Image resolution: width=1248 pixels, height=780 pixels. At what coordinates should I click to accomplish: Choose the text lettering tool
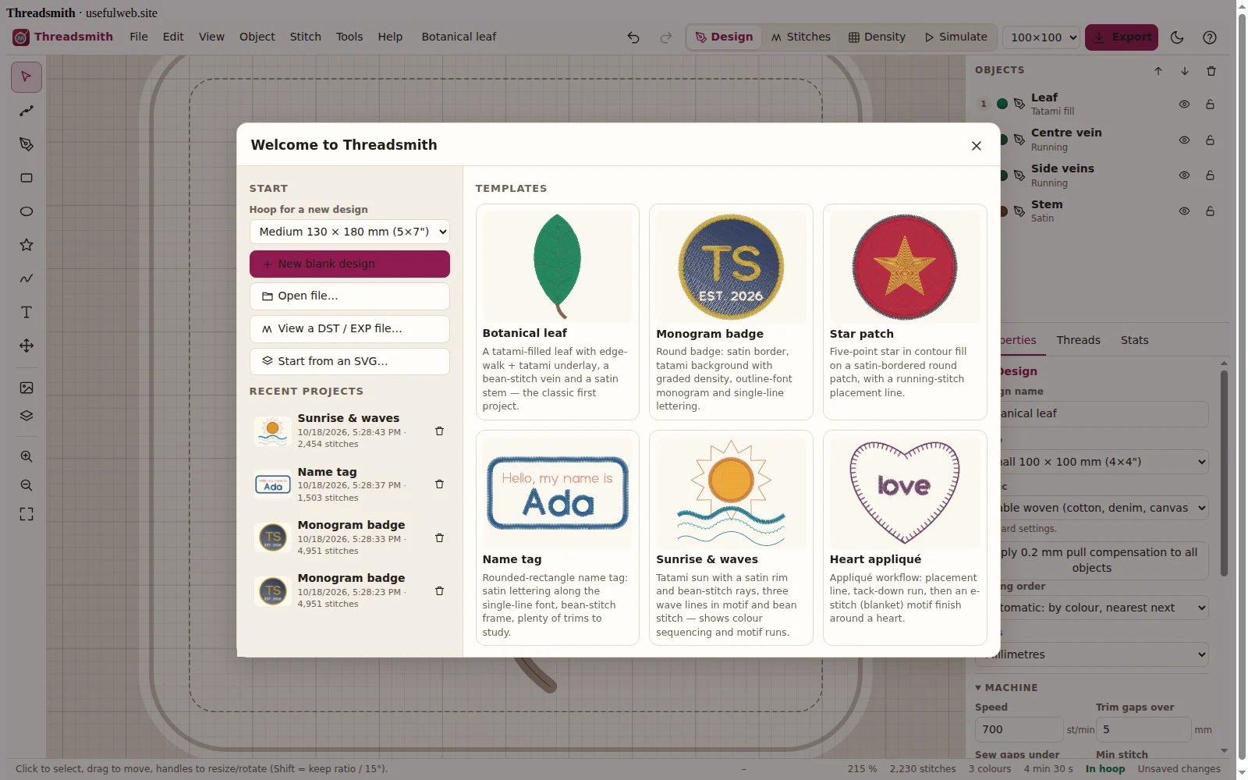pyautogui.click(x=27, y=312)
